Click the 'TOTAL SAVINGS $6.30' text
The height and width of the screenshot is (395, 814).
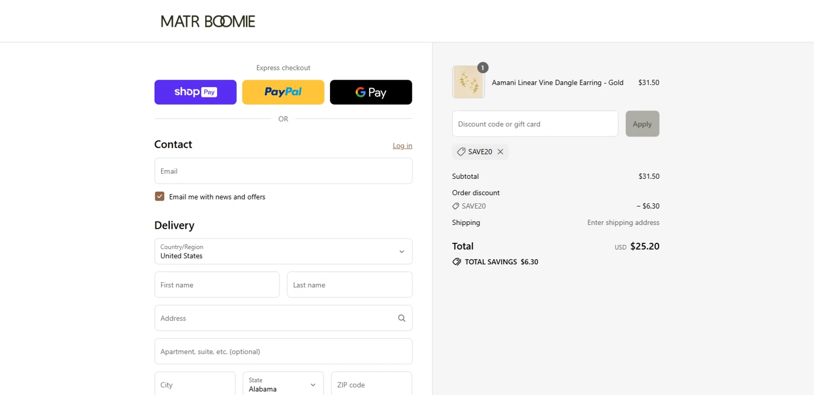pos(501,262)
